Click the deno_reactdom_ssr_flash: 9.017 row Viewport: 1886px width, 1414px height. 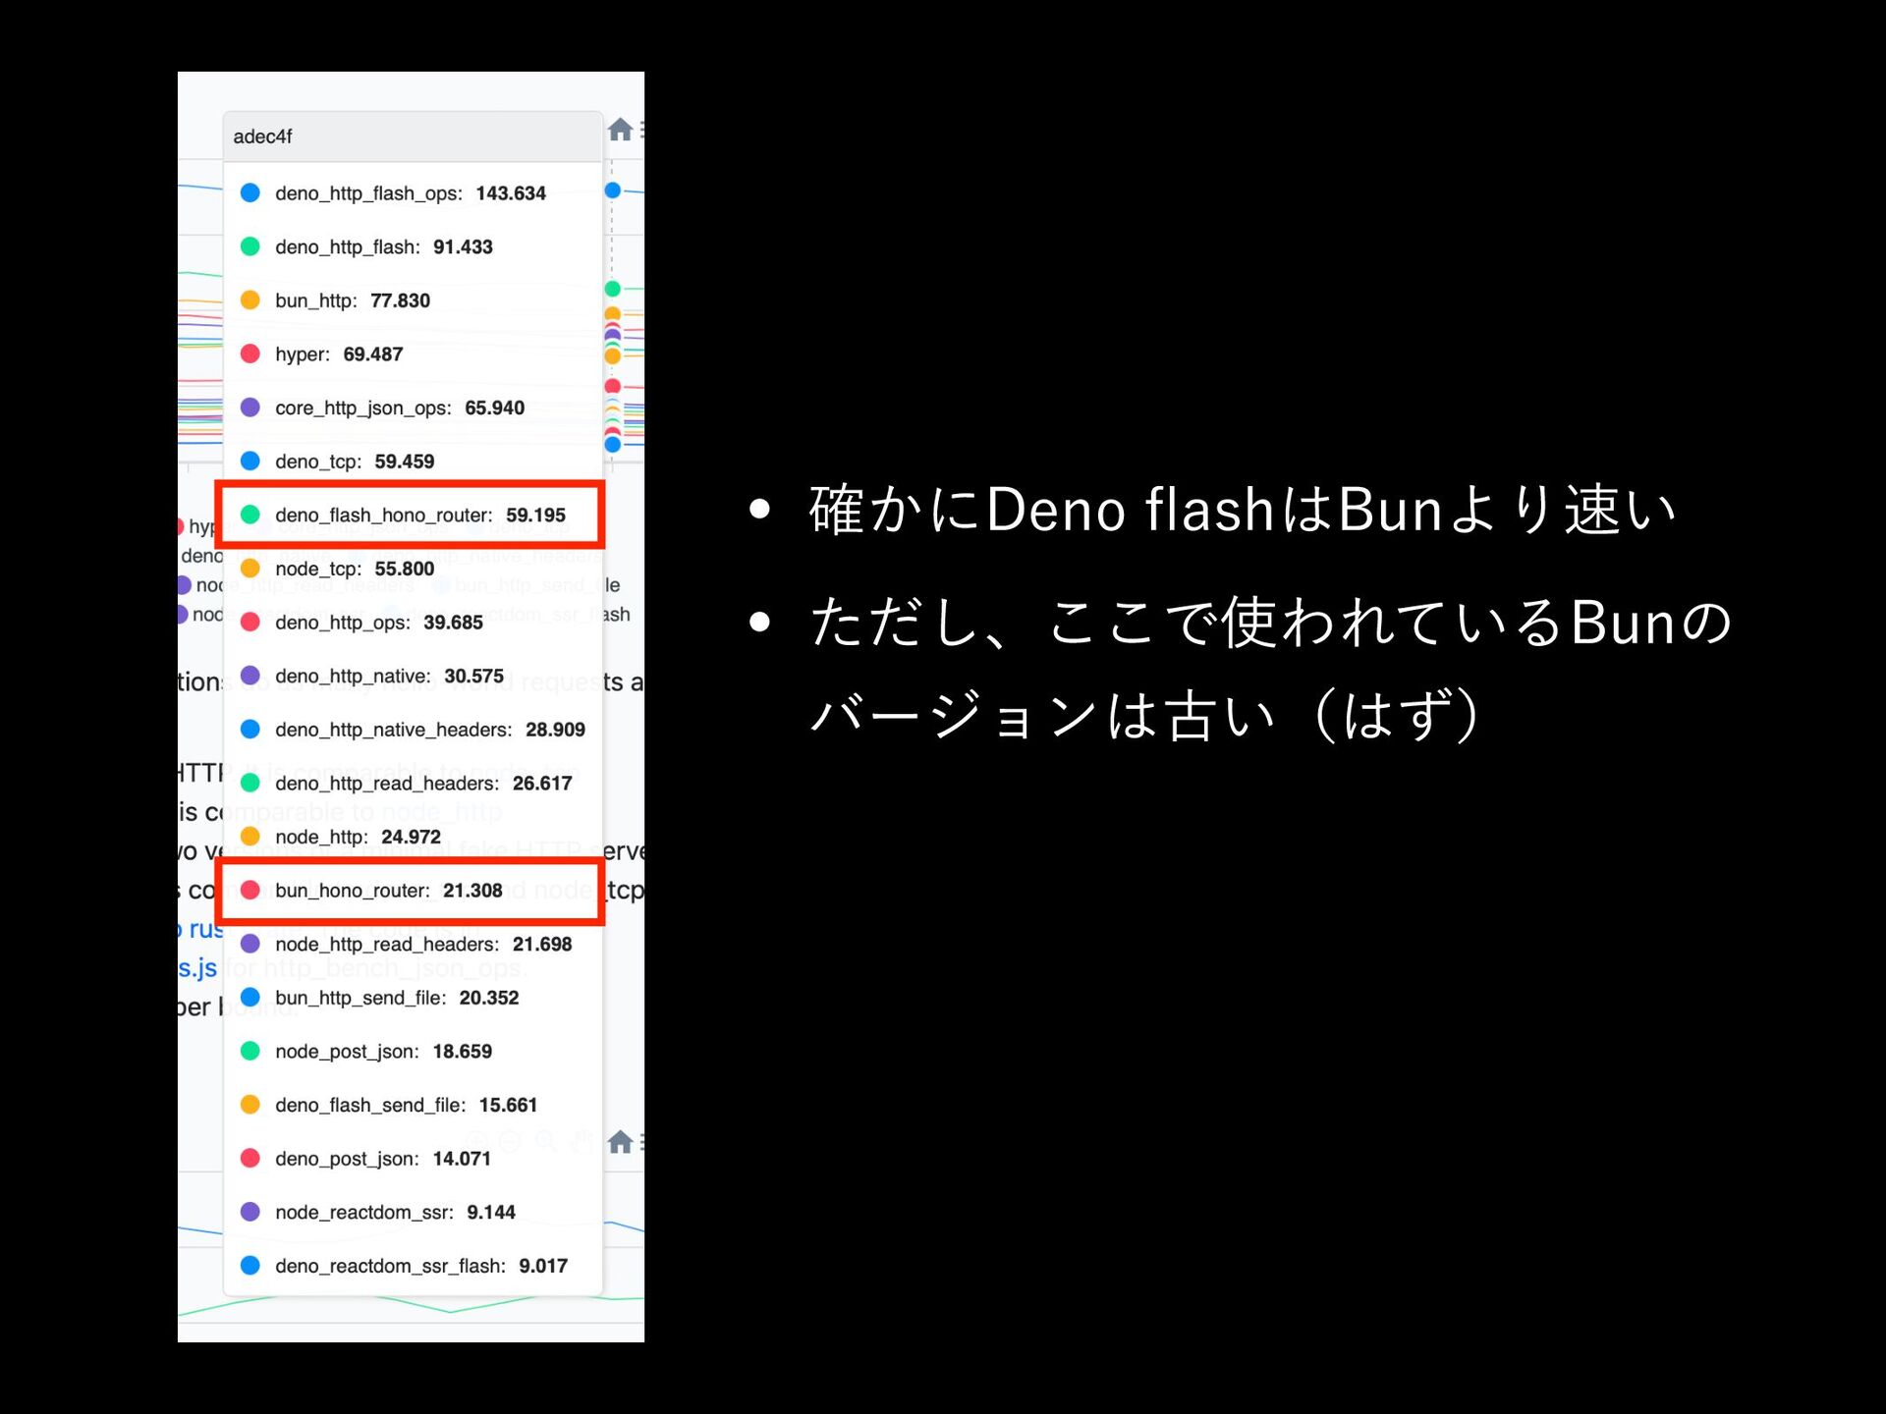(413, 1266)
